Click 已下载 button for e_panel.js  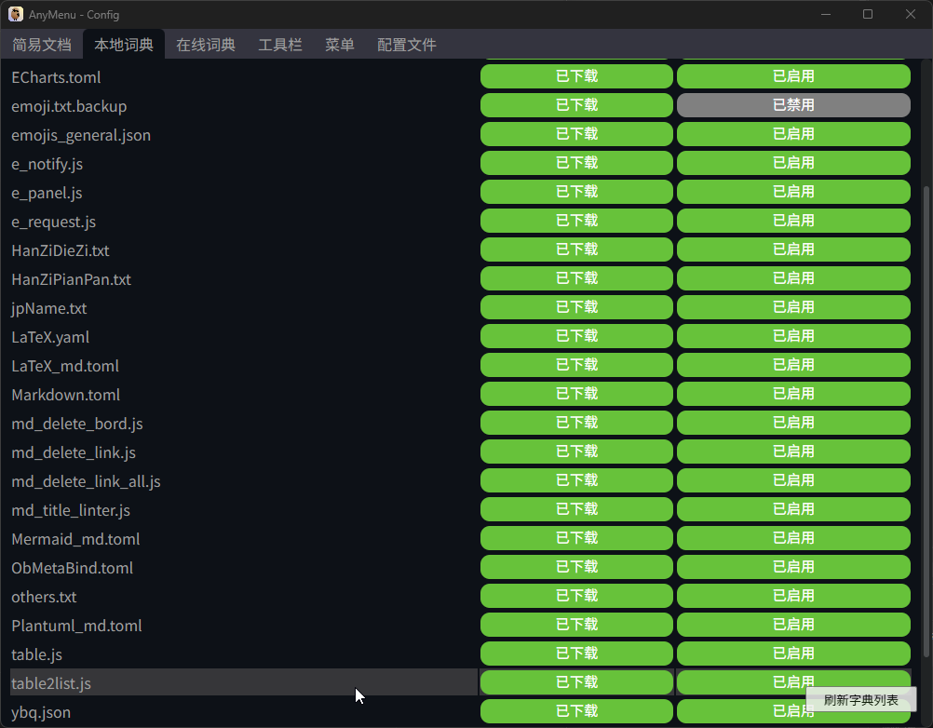[x=576, y=192]
